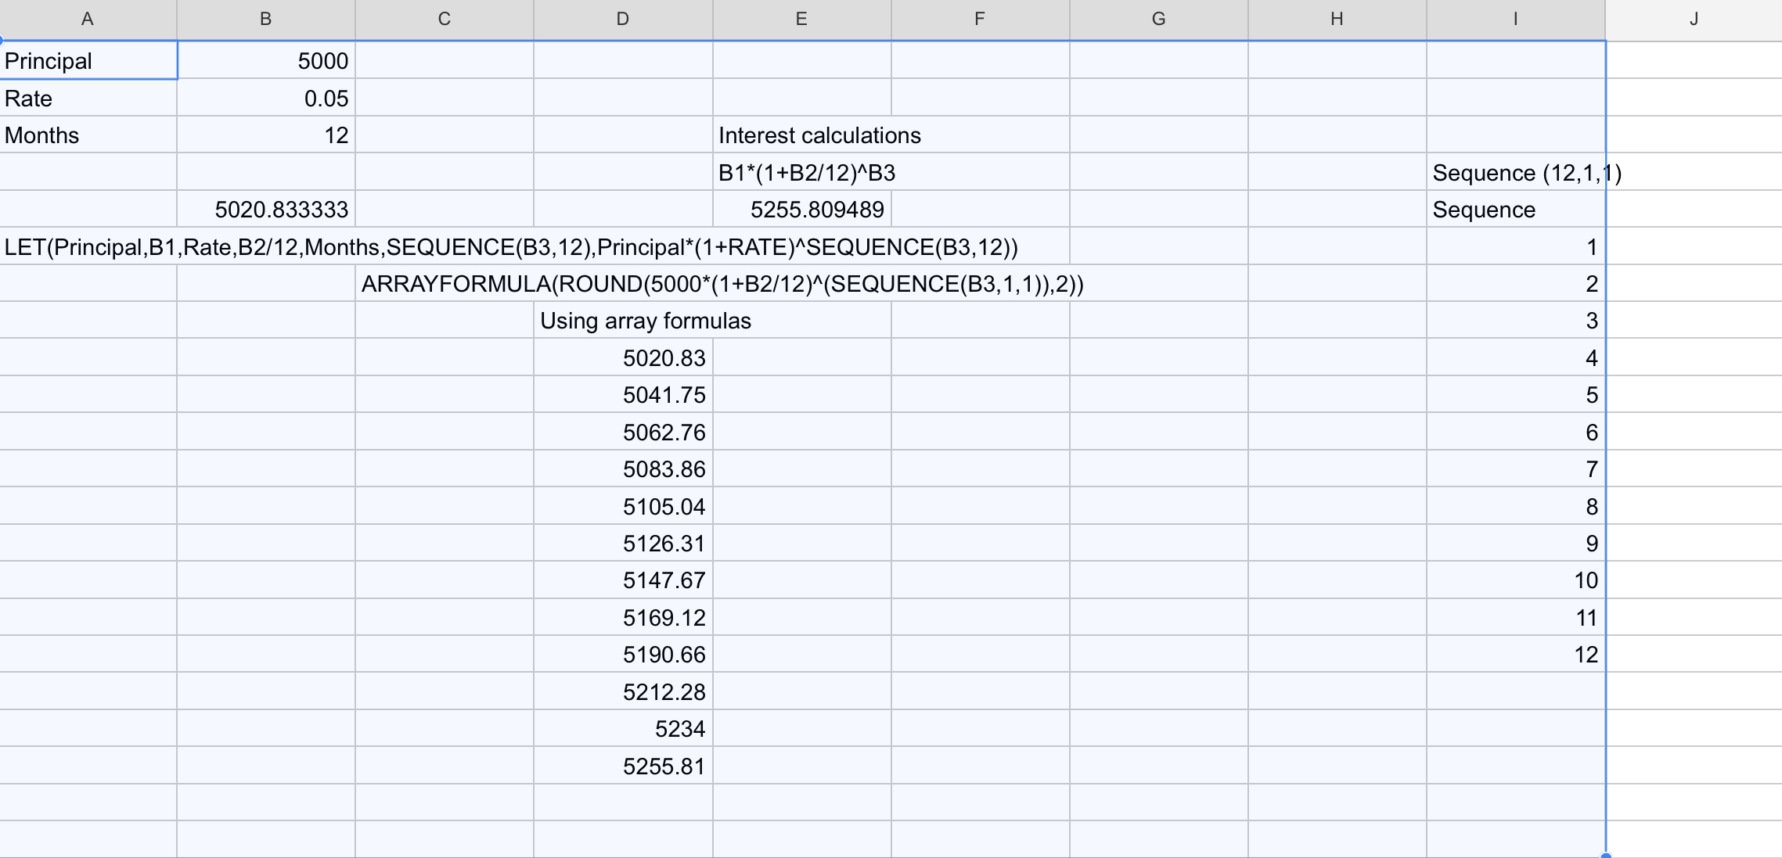
Task: Select cell showing 5234
Action: click(623, 729)
